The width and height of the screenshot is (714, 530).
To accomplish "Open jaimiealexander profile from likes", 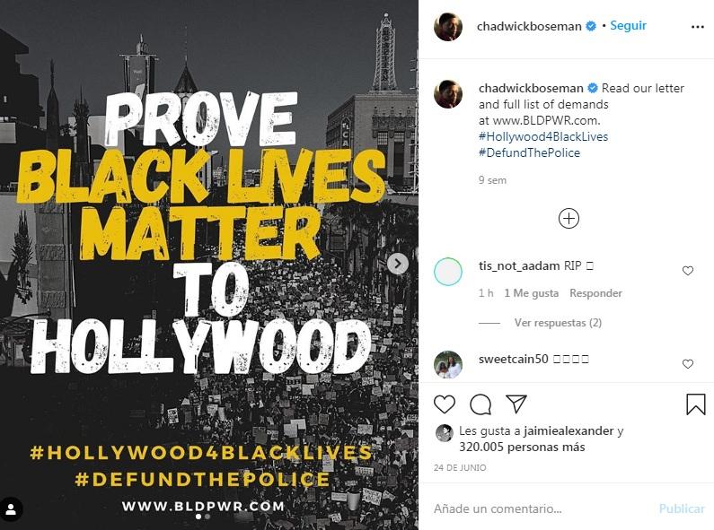I will [x=569, y=430].
